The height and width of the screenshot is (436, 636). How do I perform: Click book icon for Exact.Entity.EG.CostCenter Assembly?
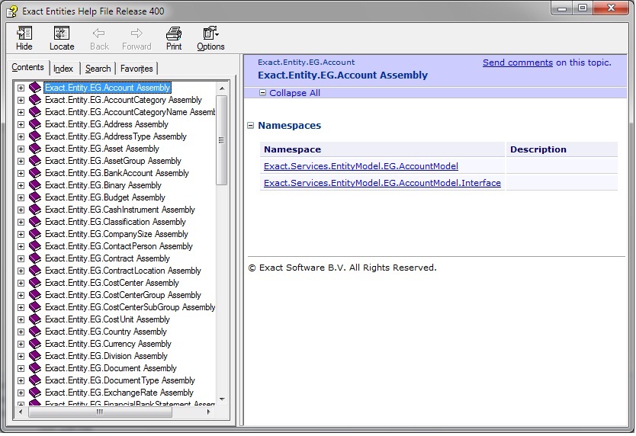tap(35, 283)
